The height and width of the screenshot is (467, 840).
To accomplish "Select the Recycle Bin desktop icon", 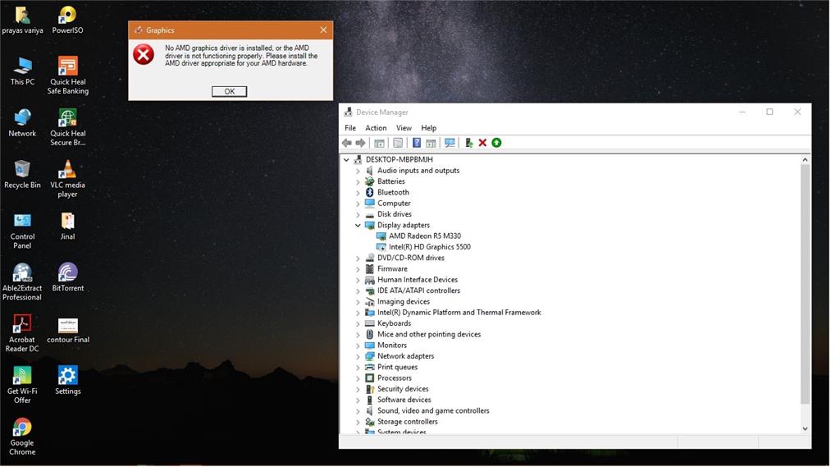I will point(22,176).
